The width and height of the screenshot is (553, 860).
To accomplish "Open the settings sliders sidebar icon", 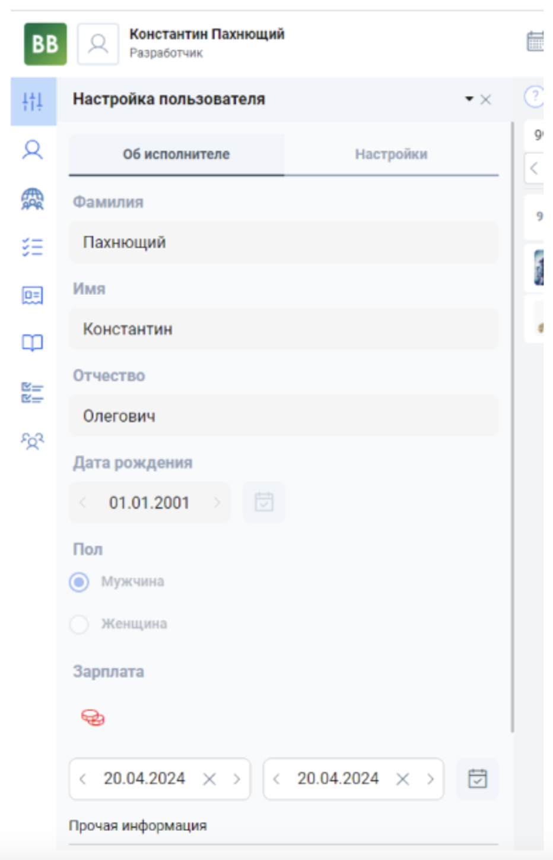I will pos(33,101).
